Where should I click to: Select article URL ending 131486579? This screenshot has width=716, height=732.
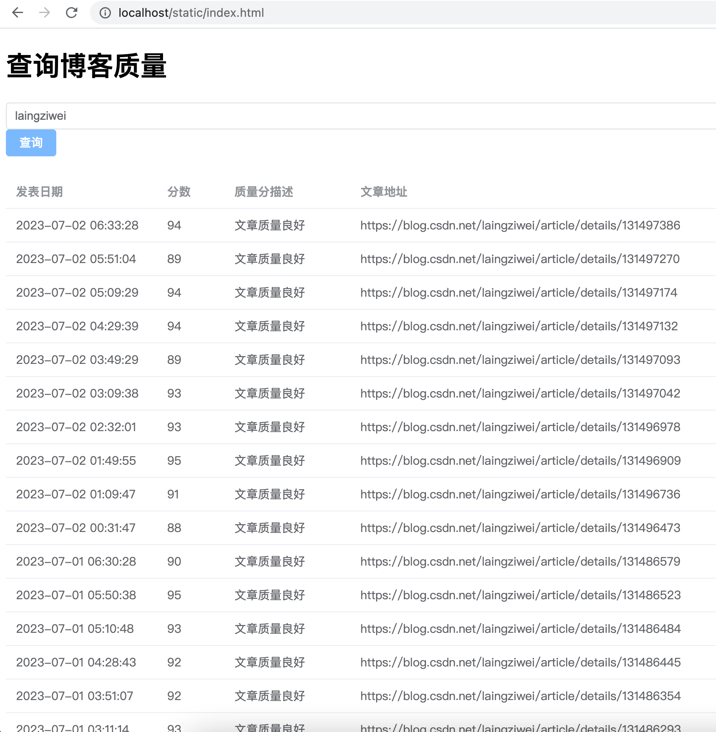point(520,562)
